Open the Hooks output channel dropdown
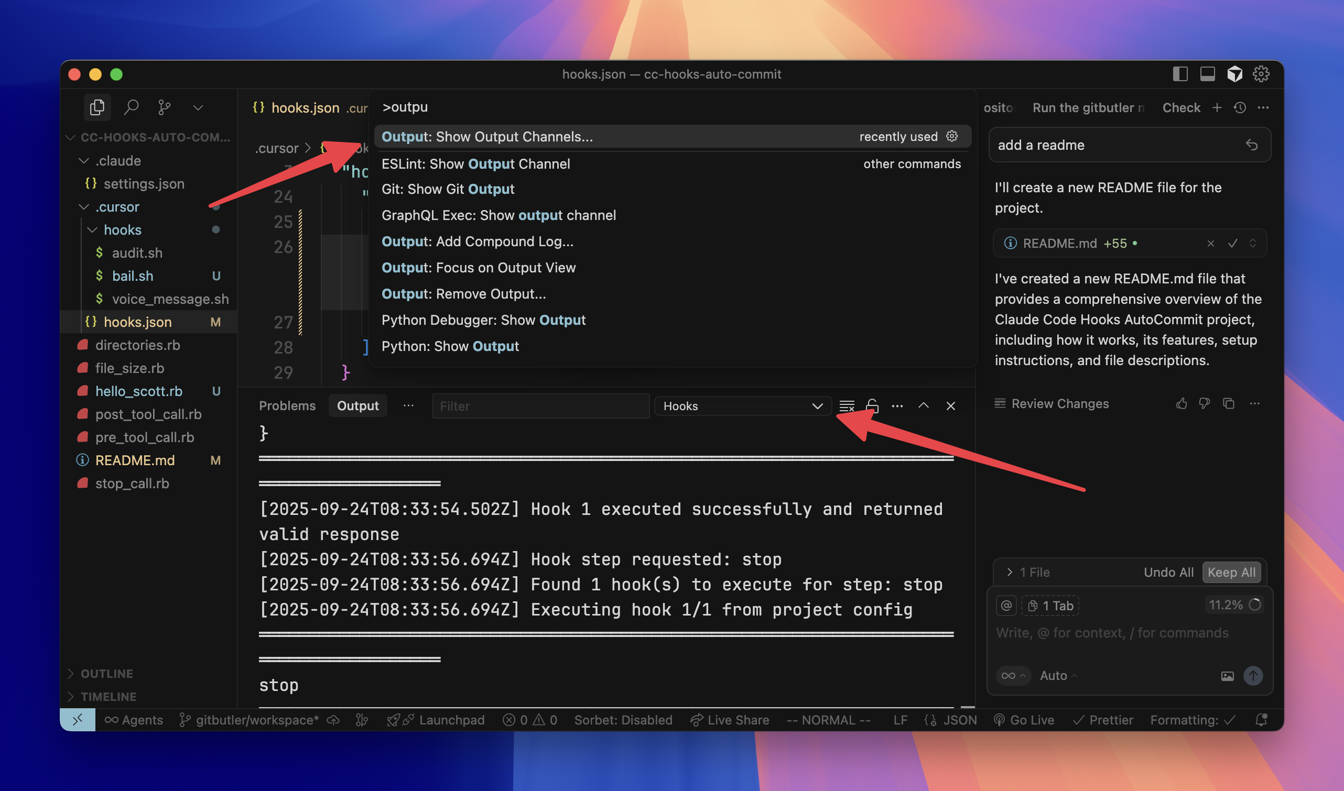The image size is (1344, 791). 742,405
